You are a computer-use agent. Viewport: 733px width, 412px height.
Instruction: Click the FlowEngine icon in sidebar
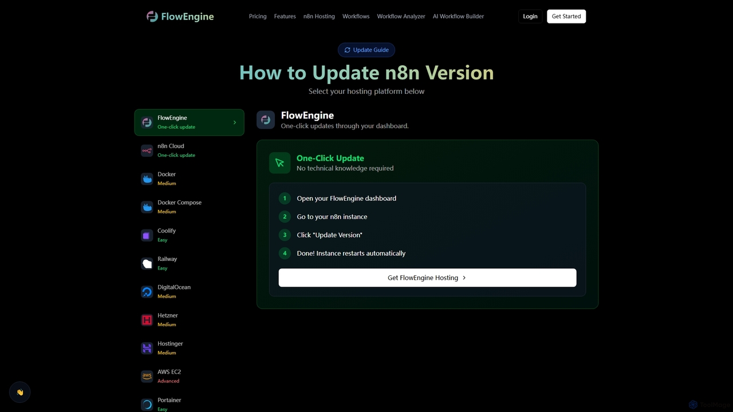click(x=147, y=122)
